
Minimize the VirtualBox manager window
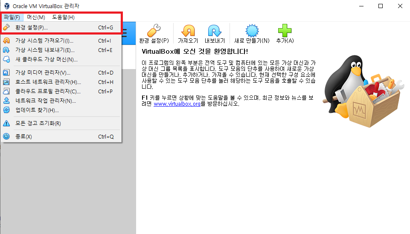(x=361, y=6)
